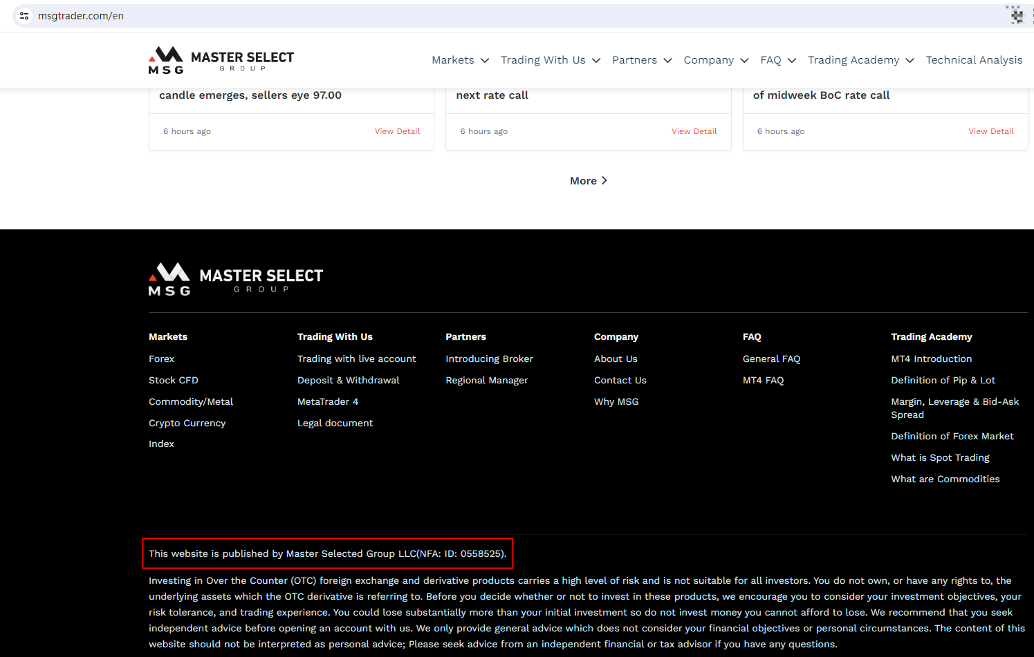Expand the Trading Academy header dropdown

click(861, 60)
